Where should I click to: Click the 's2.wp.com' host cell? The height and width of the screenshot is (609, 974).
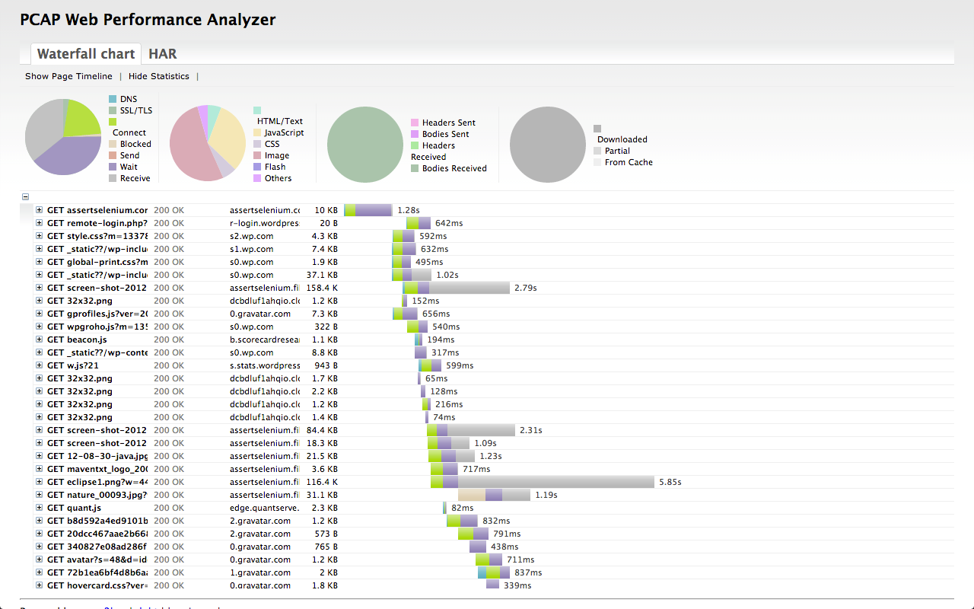tap(252, 236)
